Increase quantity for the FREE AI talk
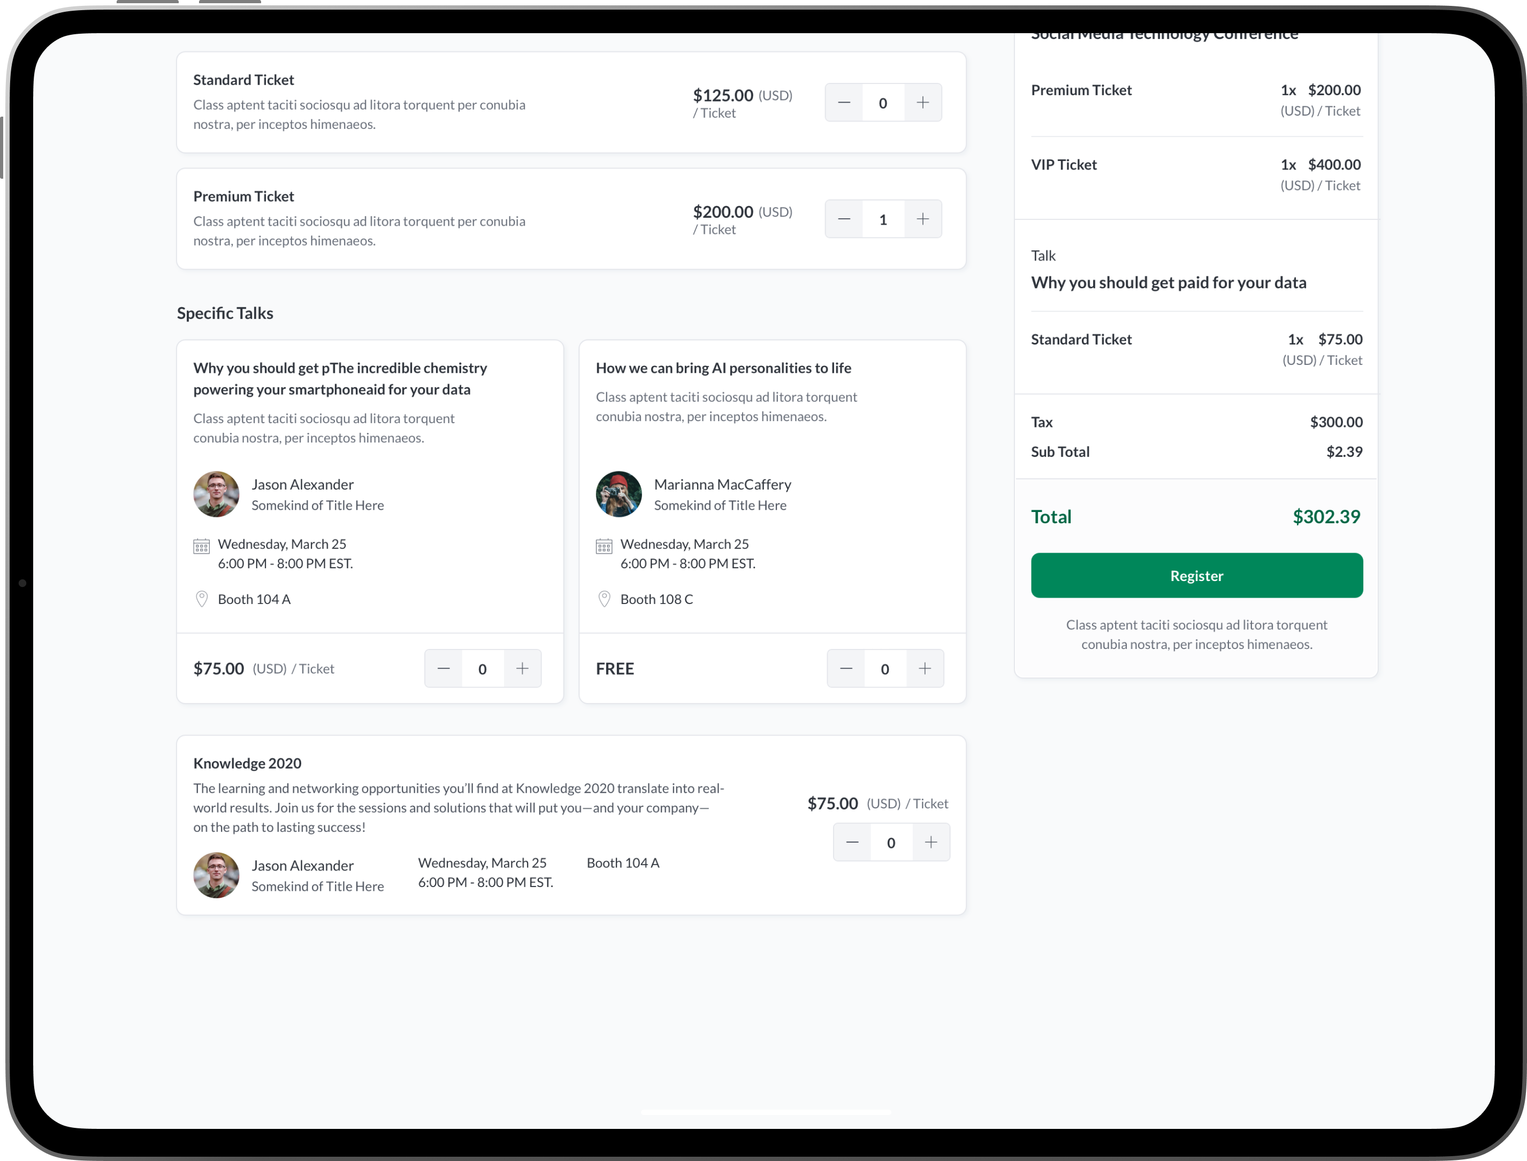Screen dimensions: 1527x1161 click(x=925, y=668)
